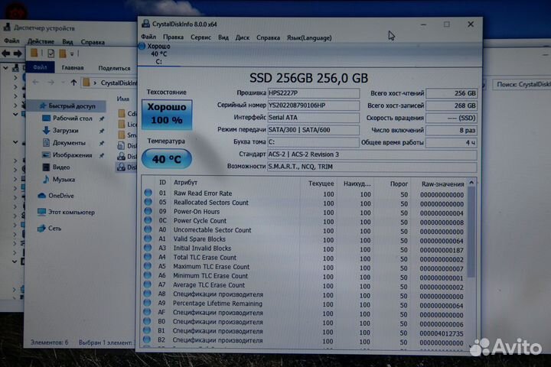Open the Справка menu in CrystalDiskInfo
The height and width of the screenshot is (367, 551).
click(x=268, y=37)
